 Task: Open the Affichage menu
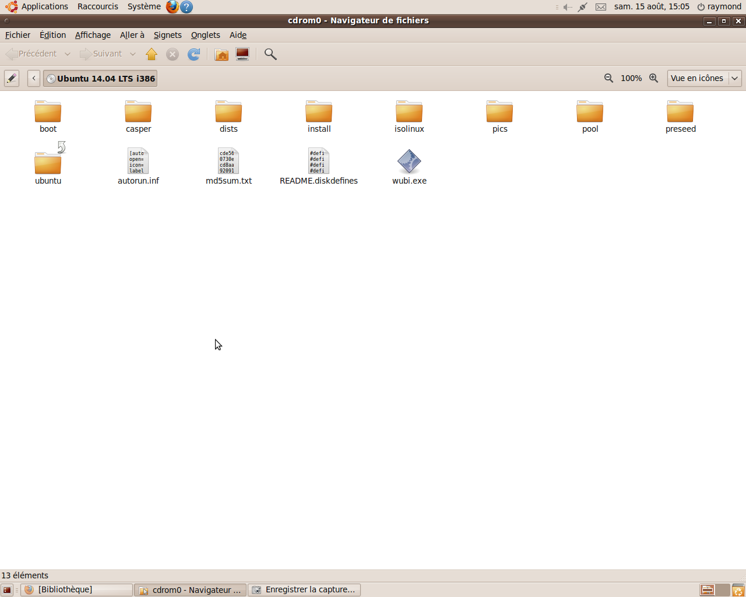pos(93,35)
